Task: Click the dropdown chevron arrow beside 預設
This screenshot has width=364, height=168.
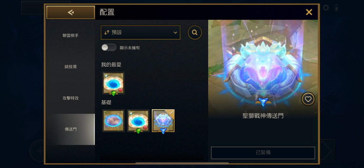Action: click(175, 33)
